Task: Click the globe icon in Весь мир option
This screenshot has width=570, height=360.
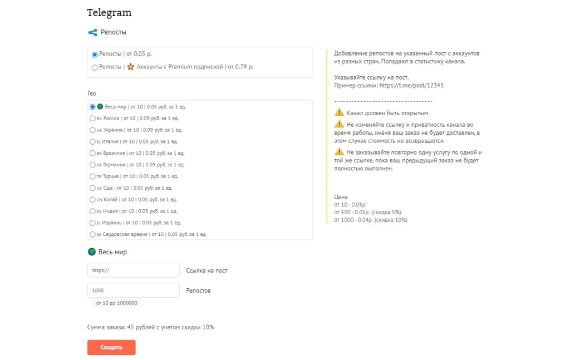Action: (x=100, y=107)
